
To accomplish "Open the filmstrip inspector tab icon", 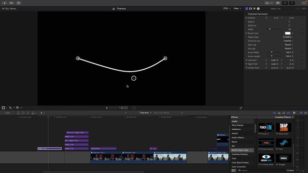I will [250, 9].
